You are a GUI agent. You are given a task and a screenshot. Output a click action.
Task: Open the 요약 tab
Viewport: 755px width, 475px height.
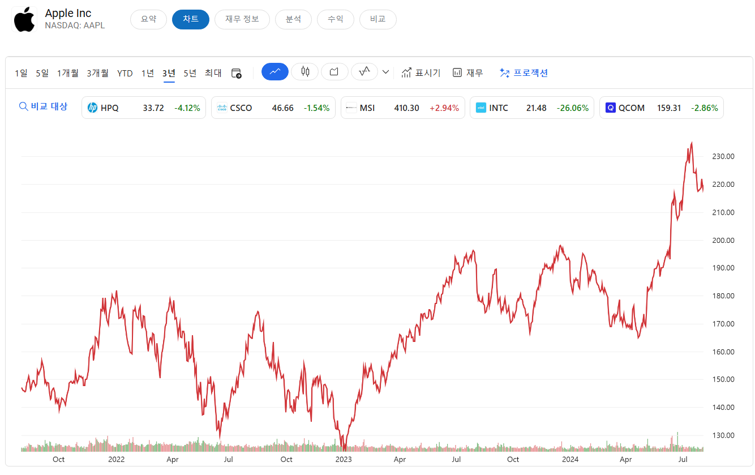tap(148, 19)
